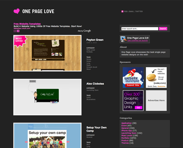
Task: Click the Ads by Google label
Action: 84,31
